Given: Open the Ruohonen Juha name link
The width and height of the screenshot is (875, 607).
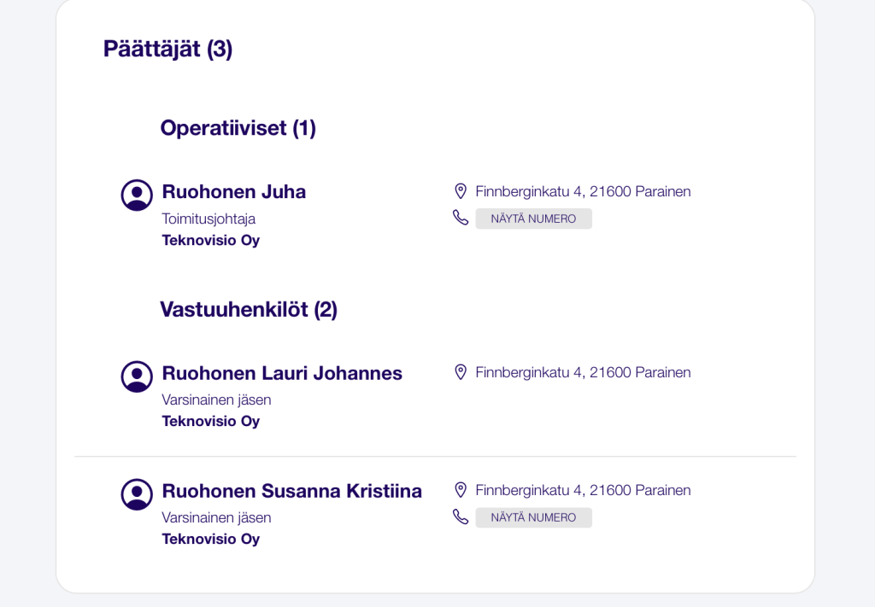Looking at the screenshot, I should click(234, 192).
